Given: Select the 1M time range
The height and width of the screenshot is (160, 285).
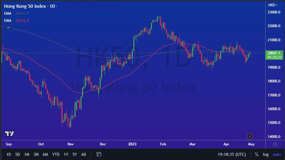Looking at the screenshot, I should (27, 154).
